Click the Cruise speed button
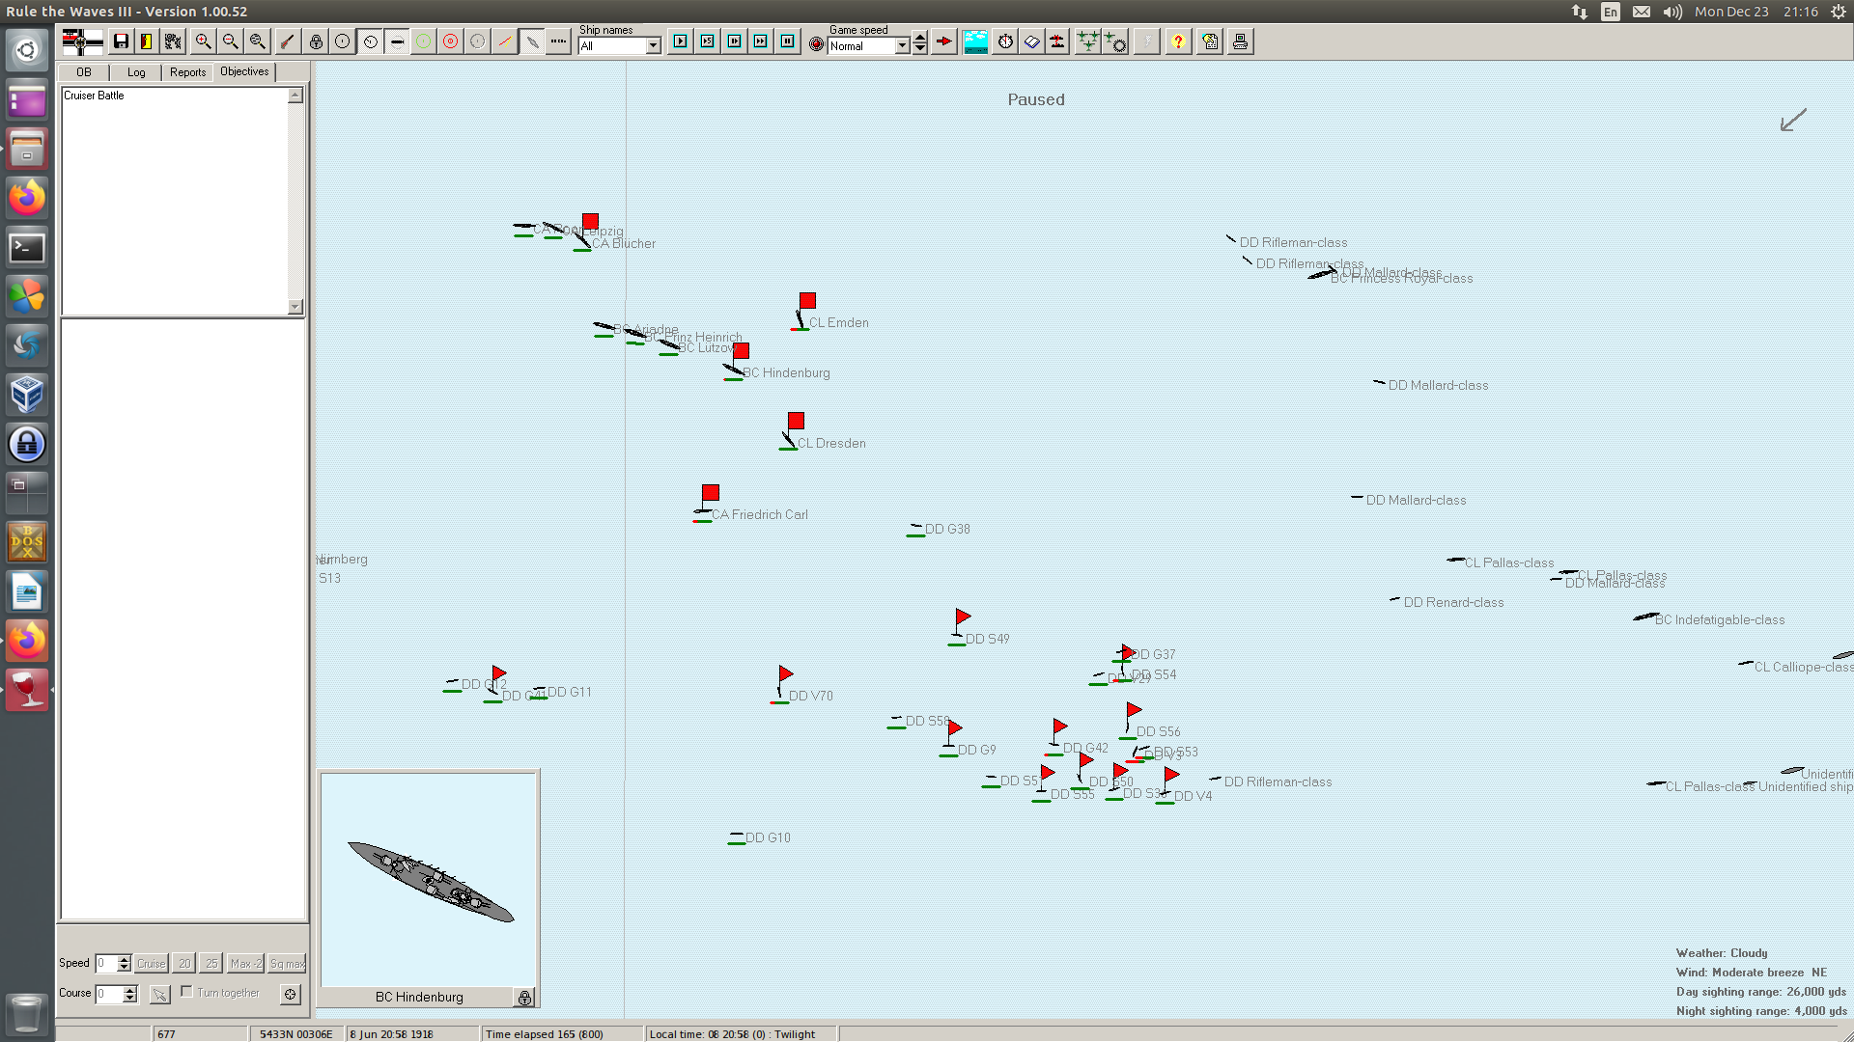 coord(151,963)
